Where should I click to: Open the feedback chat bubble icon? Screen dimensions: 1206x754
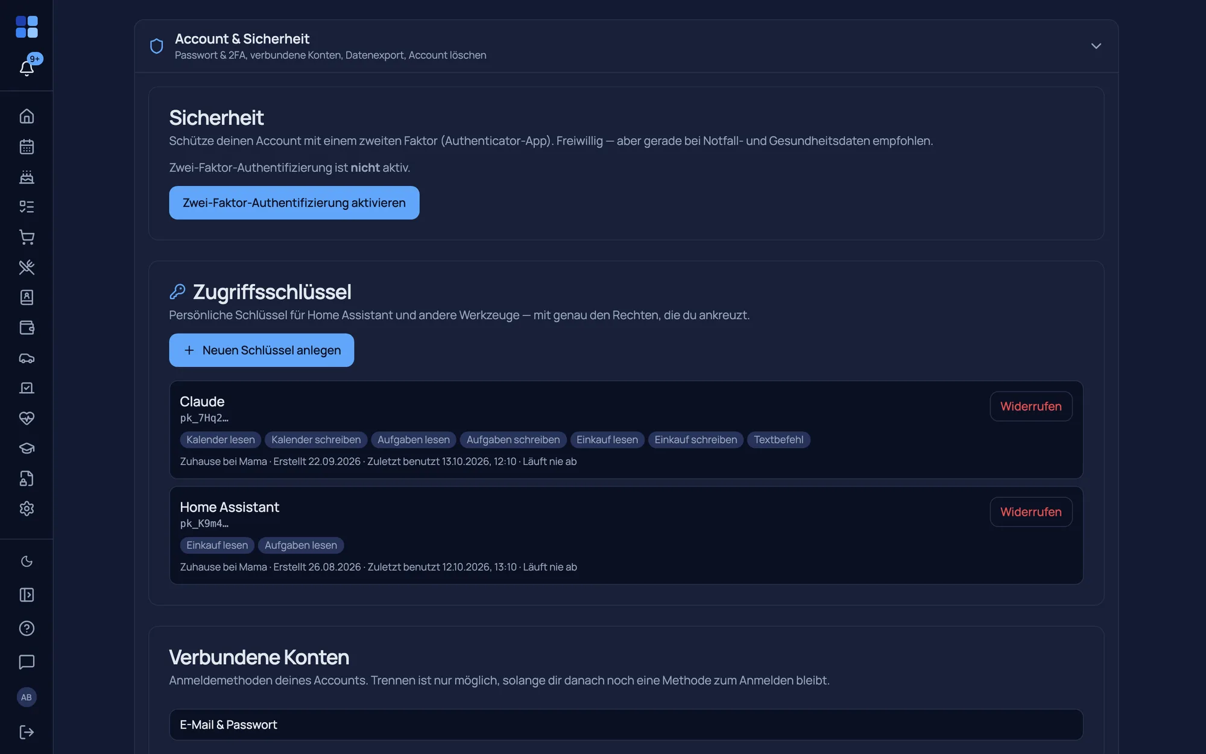[27, 662]
